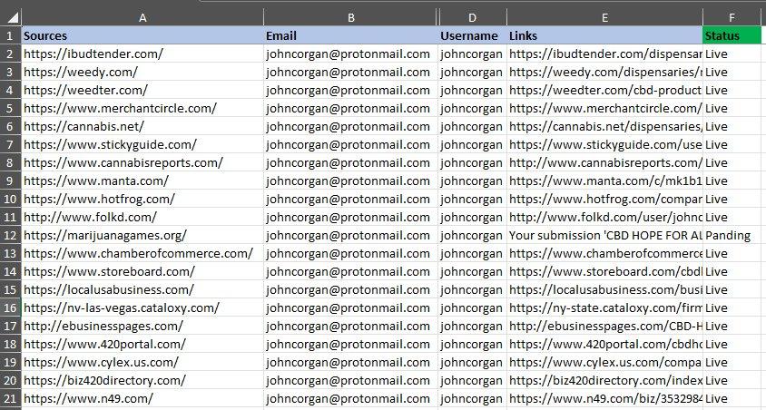Image resolution: width=766 pixels, height=410 pixels.
Task: Select the nv-las-vegas.cataloxy.com source cell
Action: 142,307
